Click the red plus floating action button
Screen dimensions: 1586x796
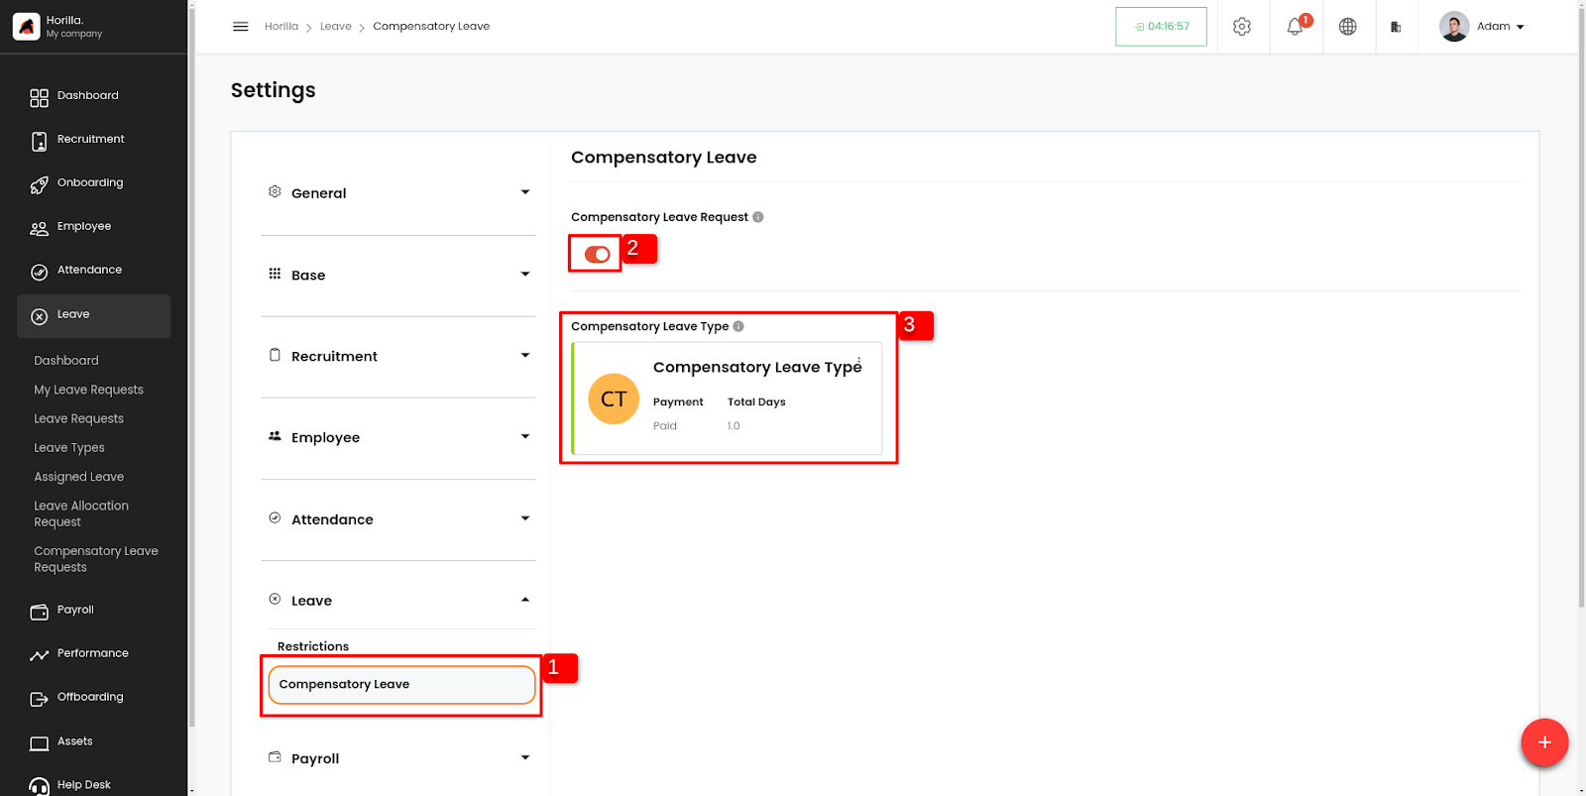[1544, 742]
